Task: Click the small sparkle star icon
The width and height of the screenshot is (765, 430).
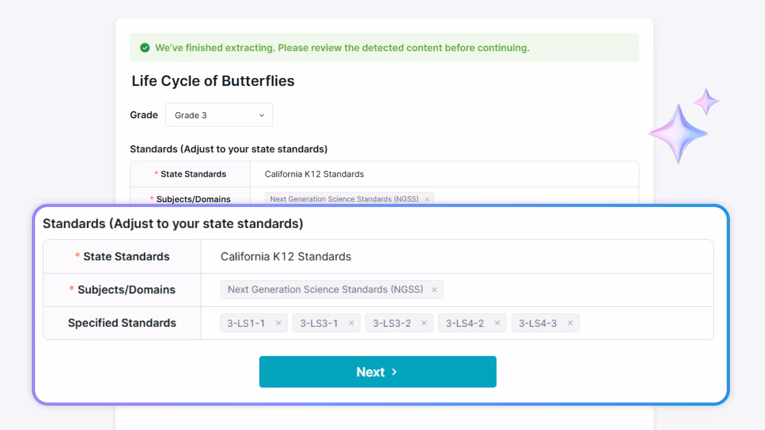Action: (x=706, y=102)
